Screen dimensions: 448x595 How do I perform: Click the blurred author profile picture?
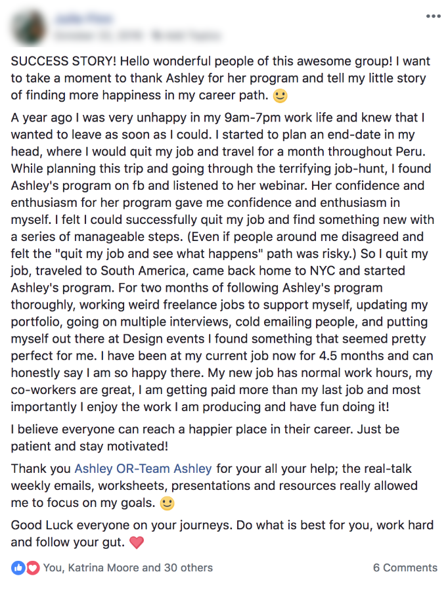(x=29, y=28)
